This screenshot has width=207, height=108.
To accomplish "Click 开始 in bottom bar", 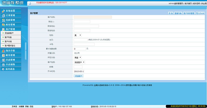I will click(x=27, y=106).
